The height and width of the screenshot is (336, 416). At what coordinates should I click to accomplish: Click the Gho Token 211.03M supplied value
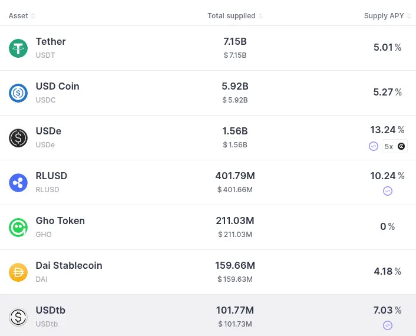pos(235,220)
